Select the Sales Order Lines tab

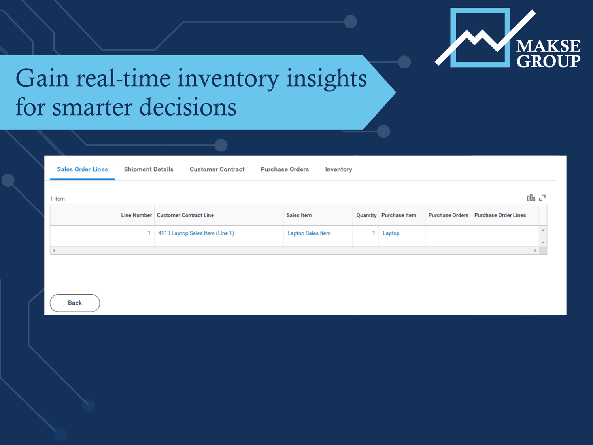pyautogui.click(x=82, y=169)
